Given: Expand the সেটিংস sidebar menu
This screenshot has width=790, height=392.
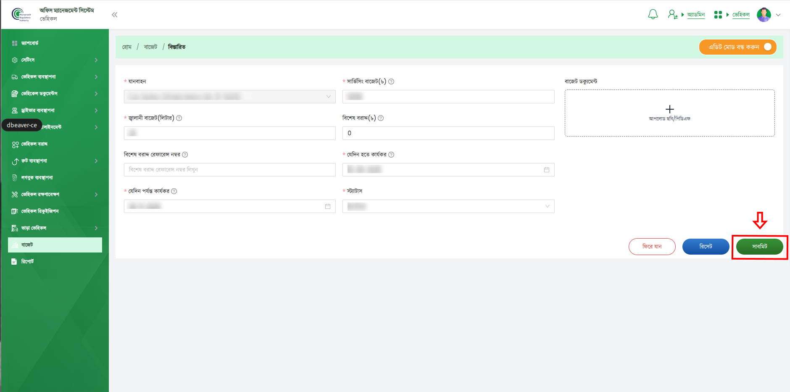Looking at the screenshot, I should pyautogui.click(x=55, y=60).
